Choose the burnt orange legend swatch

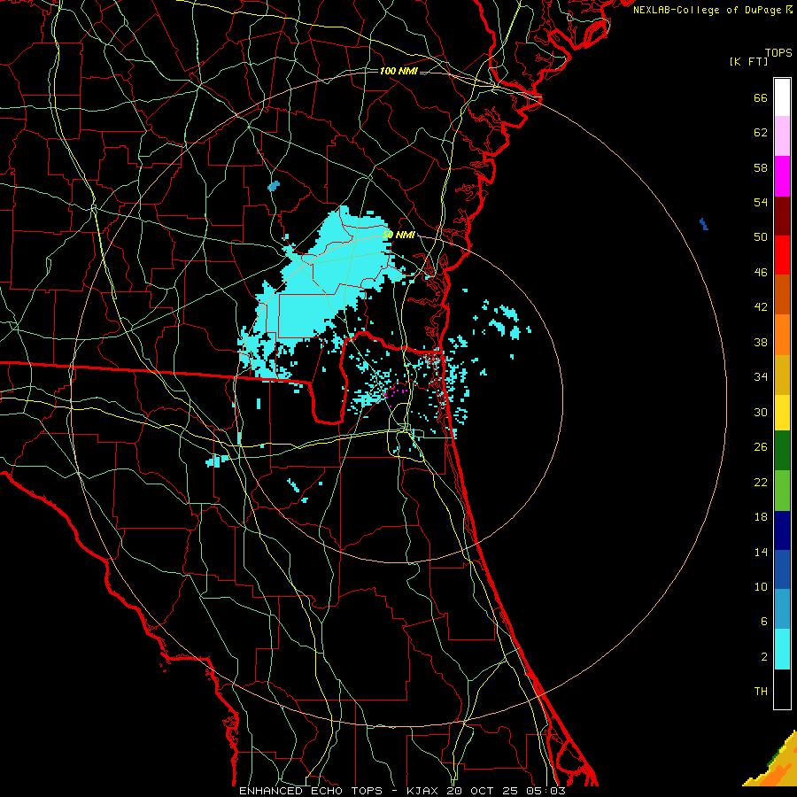click(782, 295)
